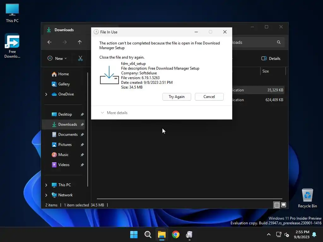The image size is (323, 242).
Task: Show hidden system tray icons
Action: click(269, 234)
